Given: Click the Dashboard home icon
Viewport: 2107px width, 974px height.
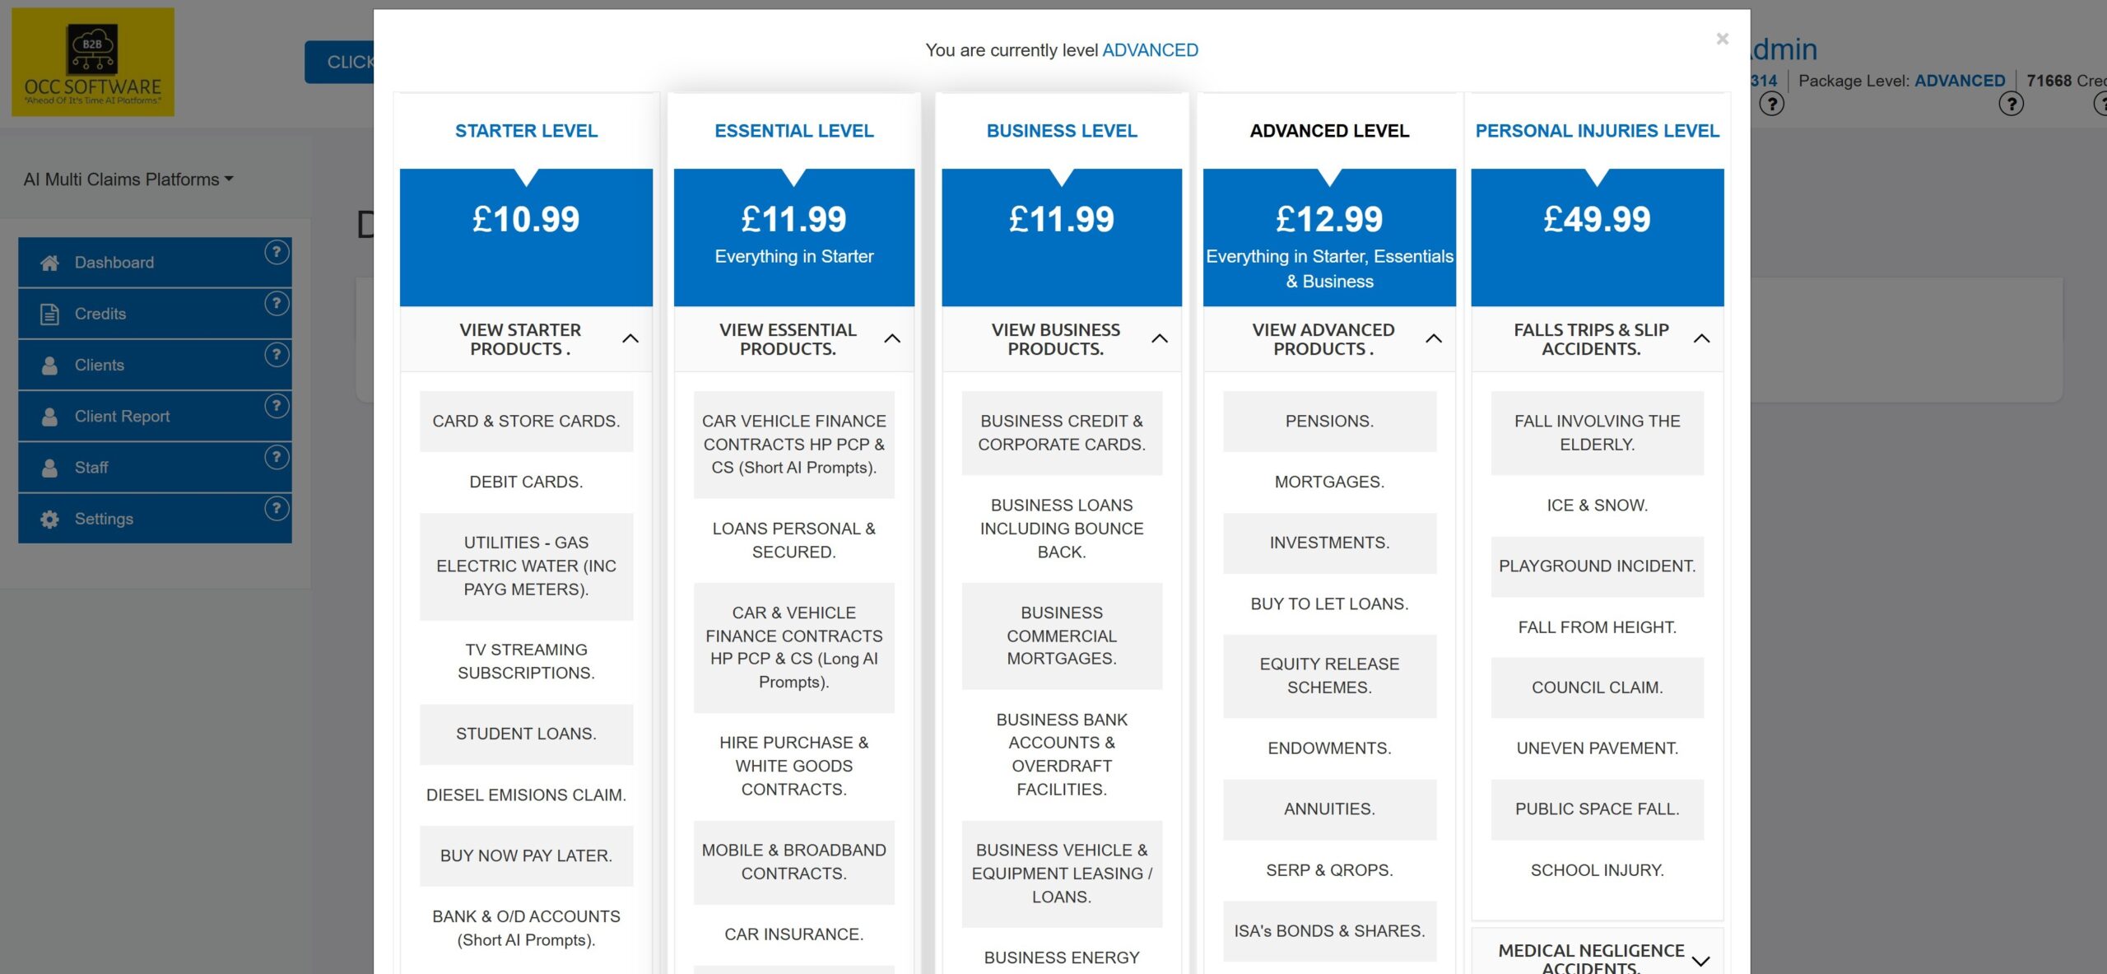Looking at the screenshot, I should click(49, 263).
